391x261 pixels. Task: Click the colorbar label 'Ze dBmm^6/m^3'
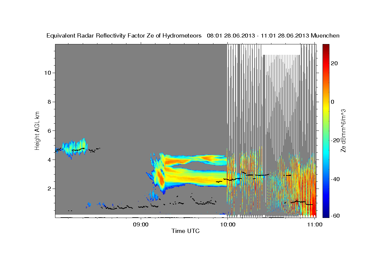click(x=343, y=131)
